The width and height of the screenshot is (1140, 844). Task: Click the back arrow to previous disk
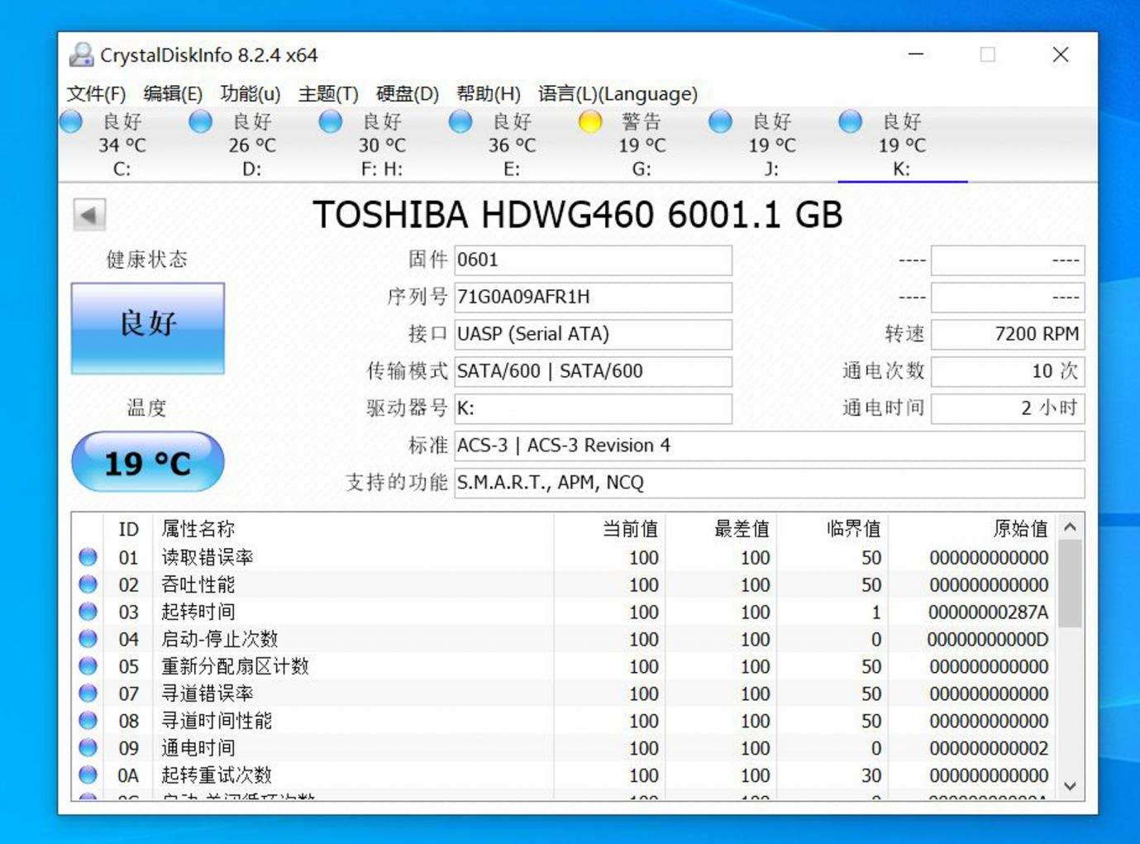(x=89, y=215)
